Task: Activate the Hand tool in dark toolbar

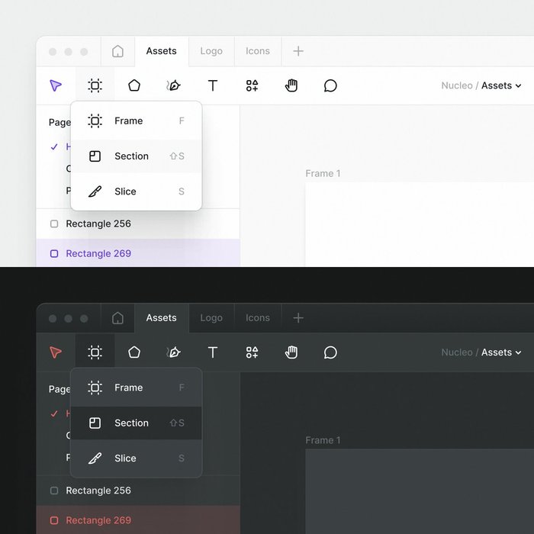Action: click(291, 352)
